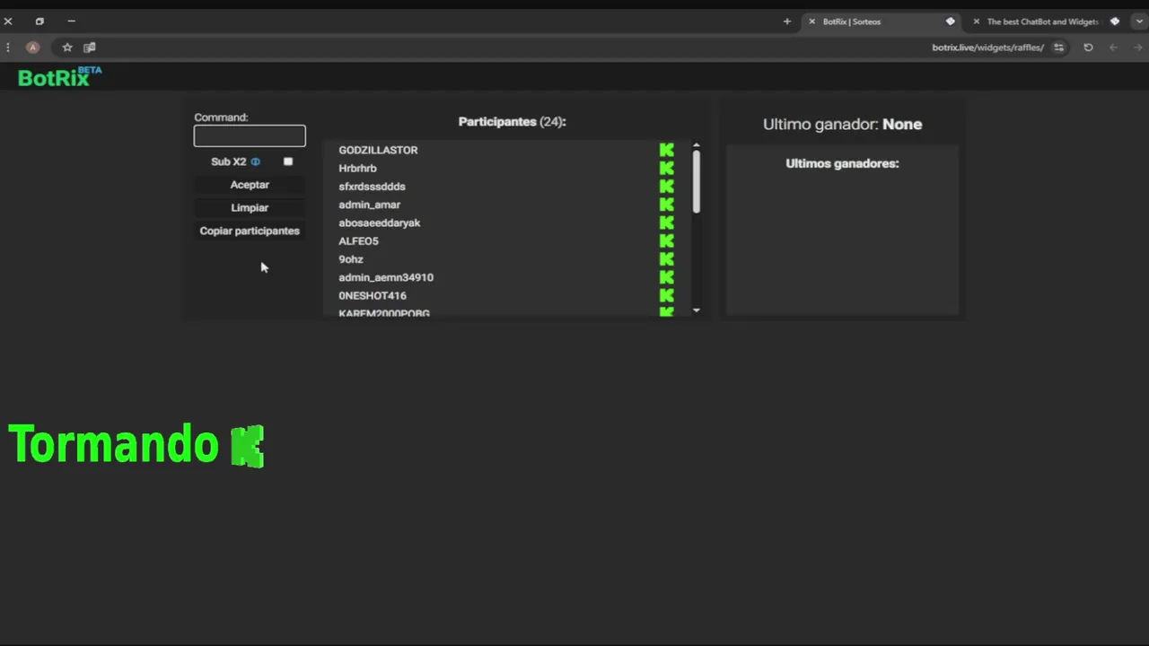Viewport: 1149px width, 646px height.
Task: Click Kick icon next to 0NESHOT416
Action: click(666, 295)
